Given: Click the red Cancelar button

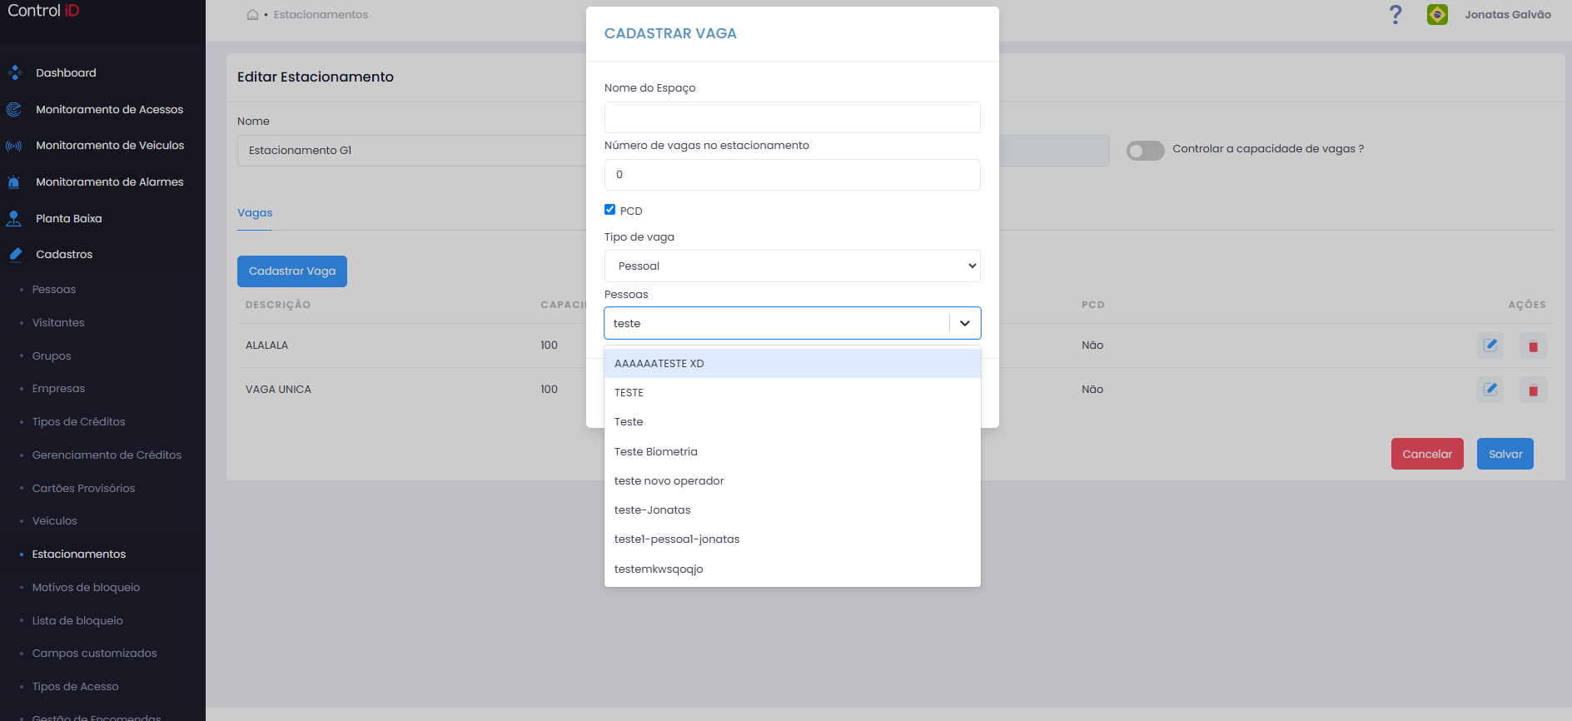Looking at the screenshot, I should tap(1427, 454).
